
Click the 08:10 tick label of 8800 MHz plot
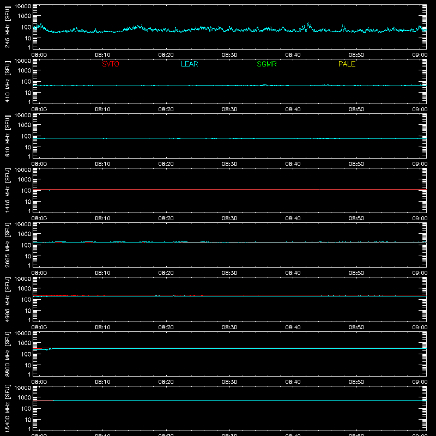coord(102,382)
